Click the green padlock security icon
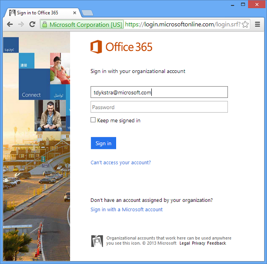The width and height of the screenshot is (267, 264). pyautogui.click(x=45, y=25)
